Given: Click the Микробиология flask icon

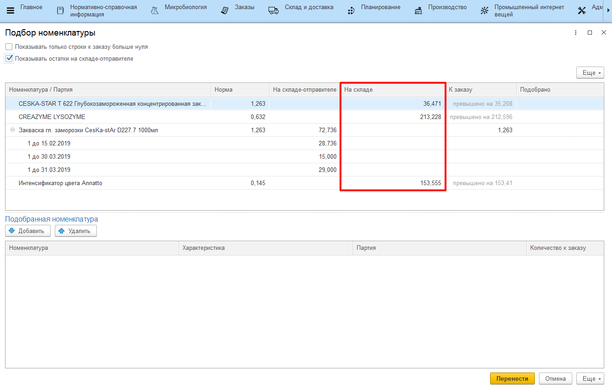Looking at the screenshot, I should tap(155, 10).
